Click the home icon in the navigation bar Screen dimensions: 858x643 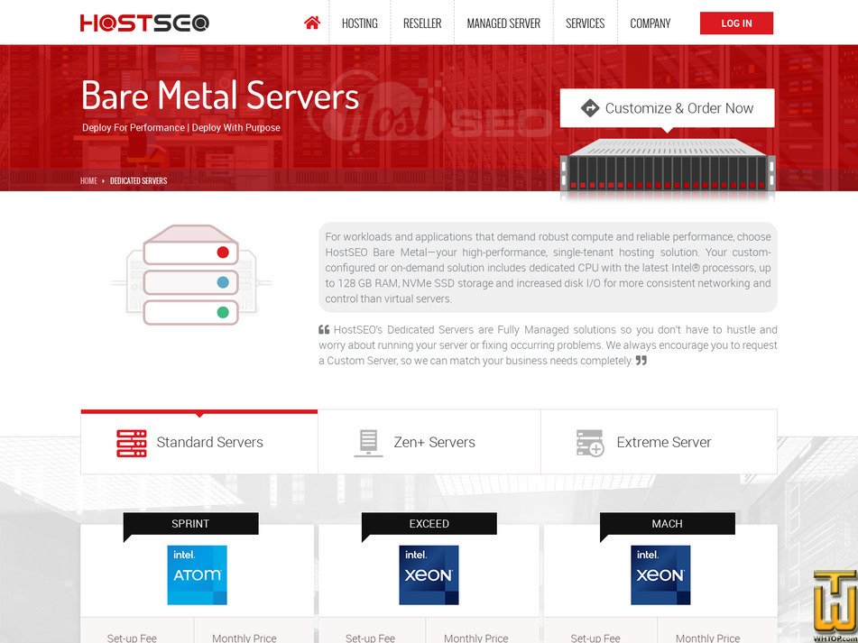[x=311, y=23]
